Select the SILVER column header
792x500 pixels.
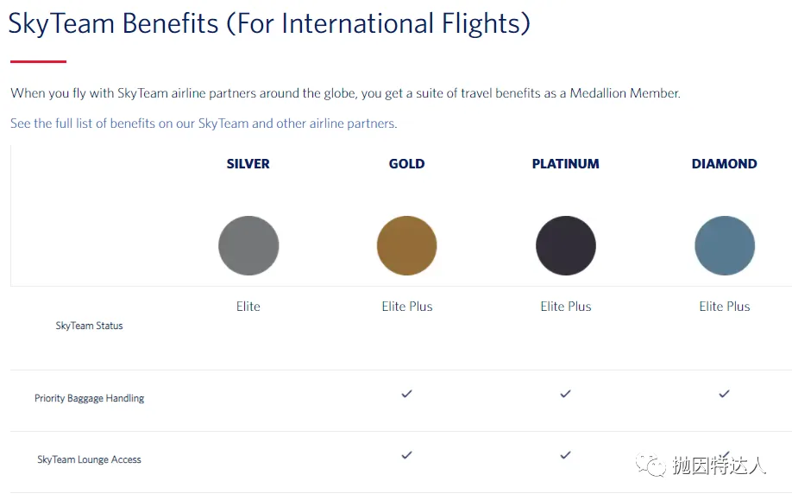pos(248,164)
